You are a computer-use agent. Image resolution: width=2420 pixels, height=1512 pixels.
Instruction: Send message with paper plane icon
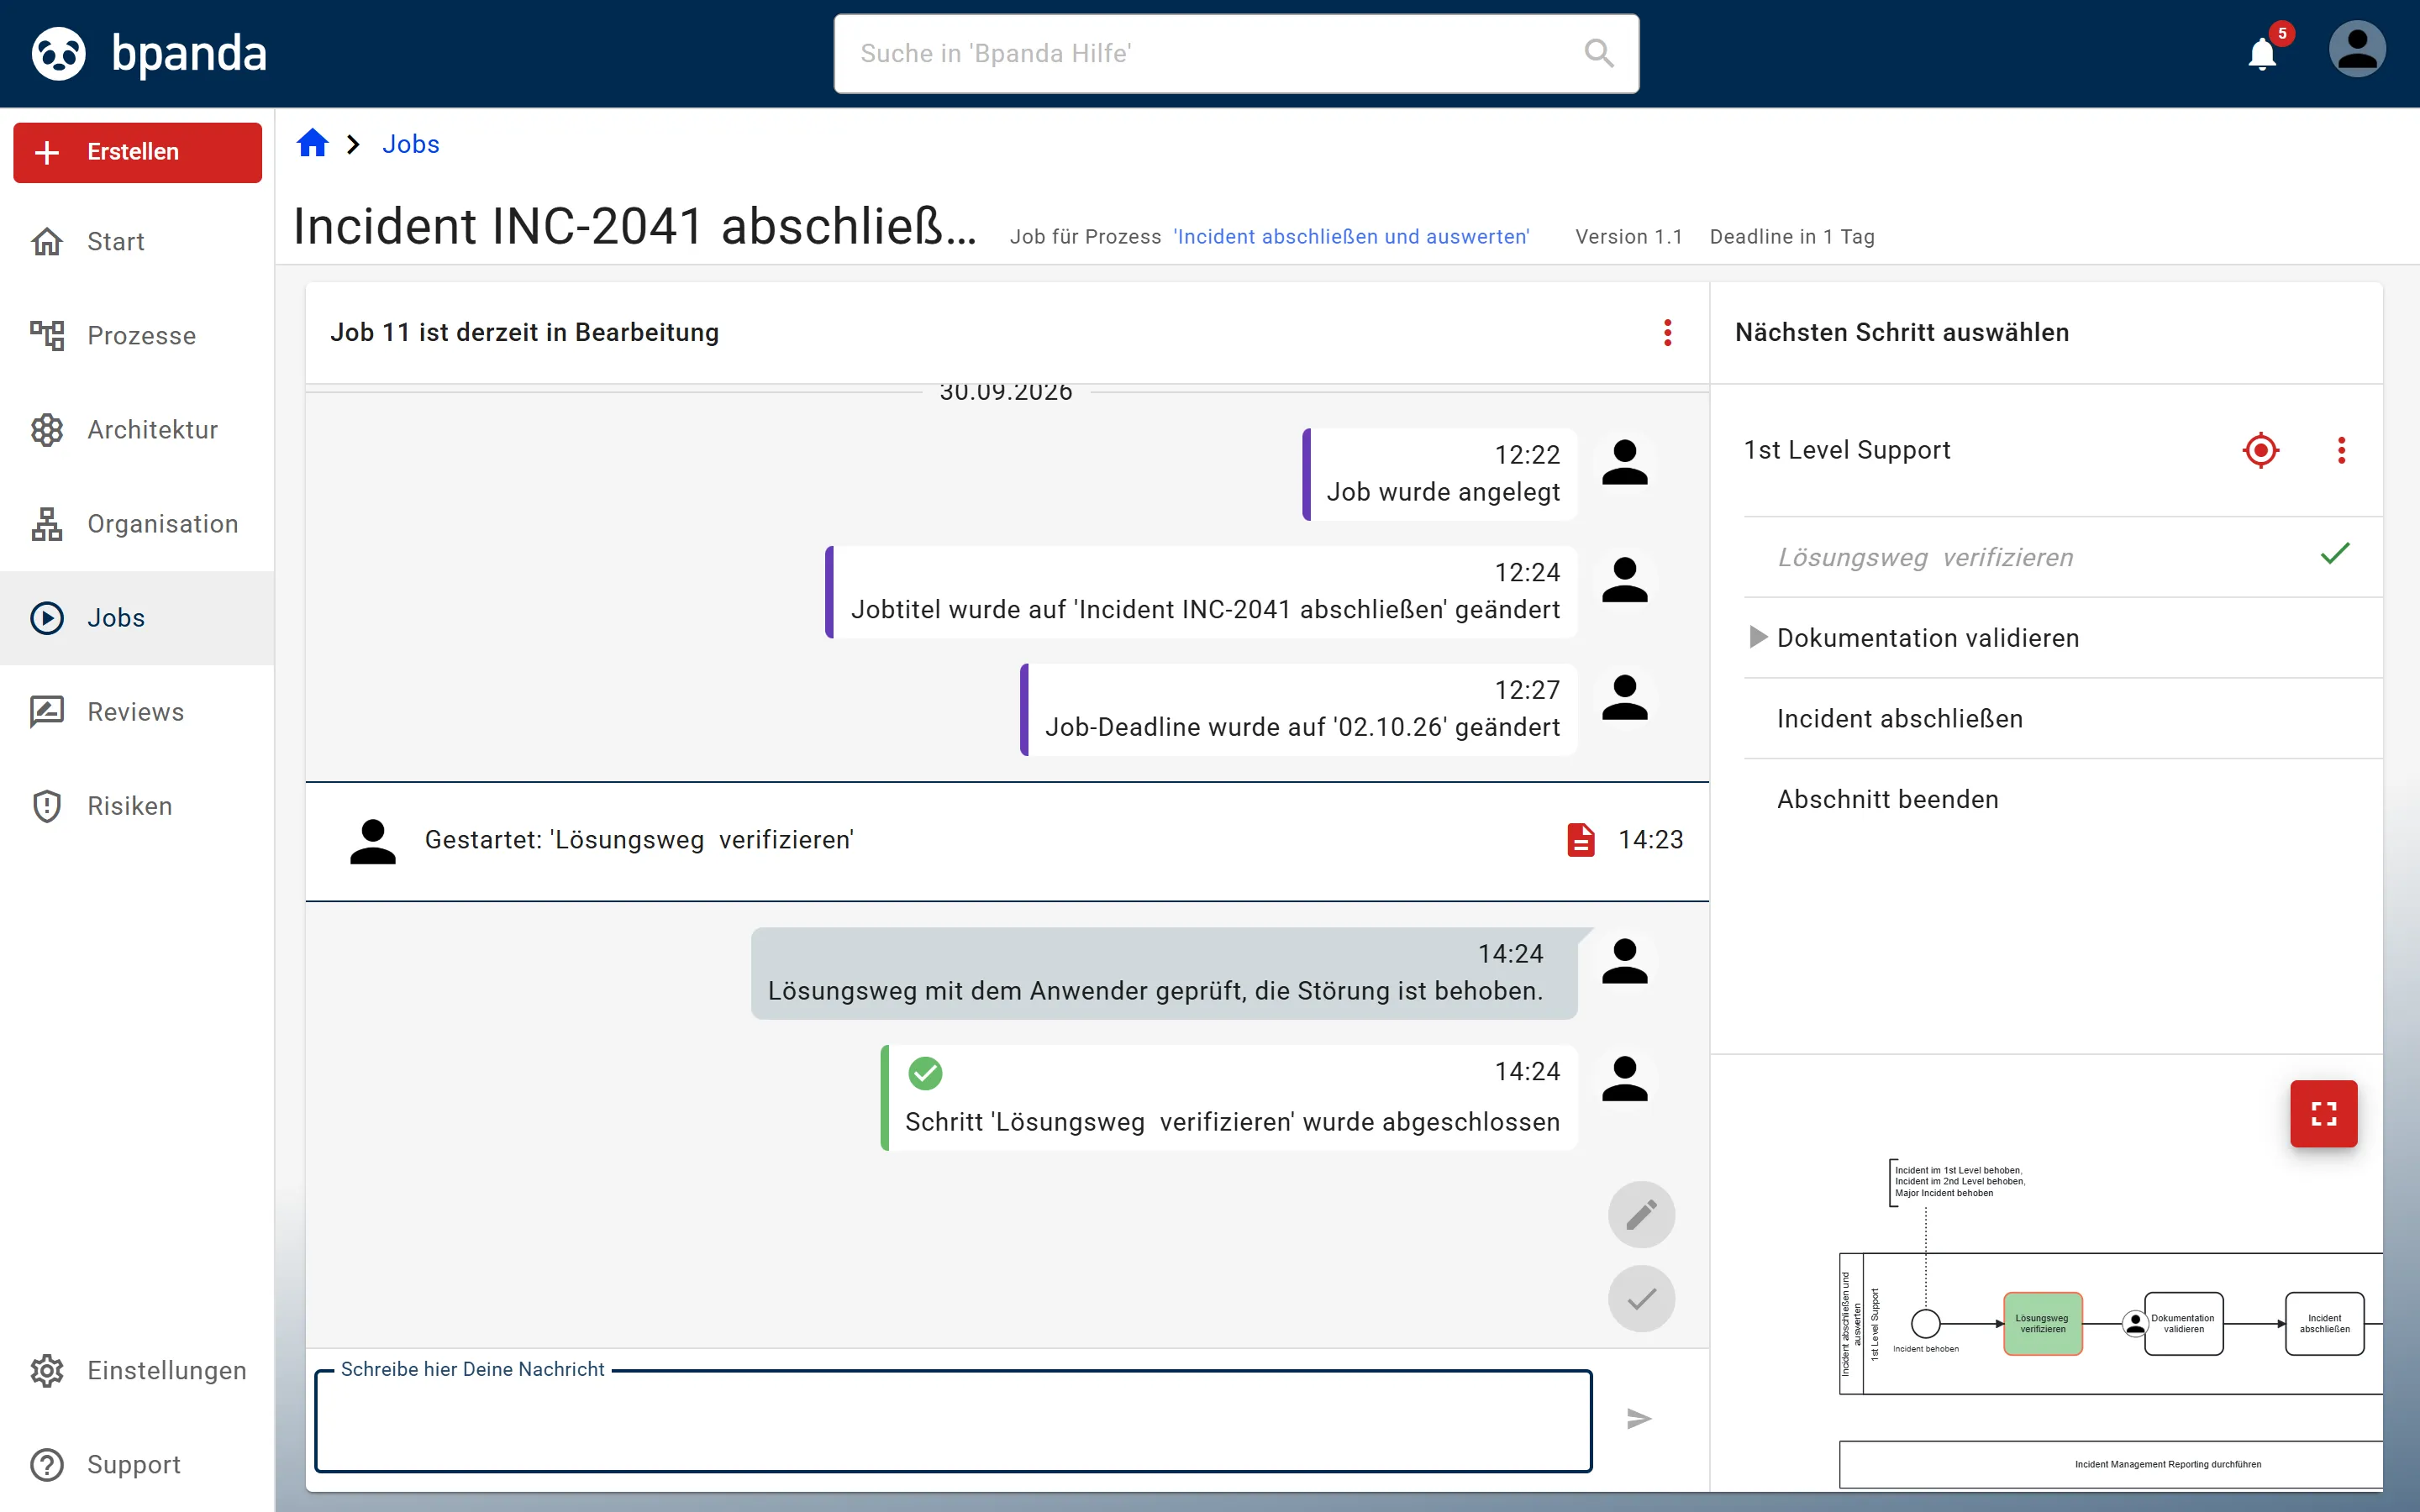(x=1639, y=1418)
